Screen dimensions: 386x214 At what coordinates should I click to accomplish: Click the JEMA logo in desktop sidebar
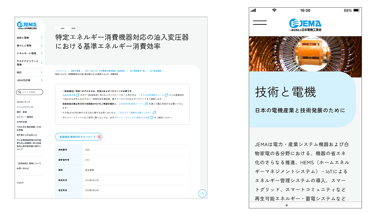click(27, 26)
